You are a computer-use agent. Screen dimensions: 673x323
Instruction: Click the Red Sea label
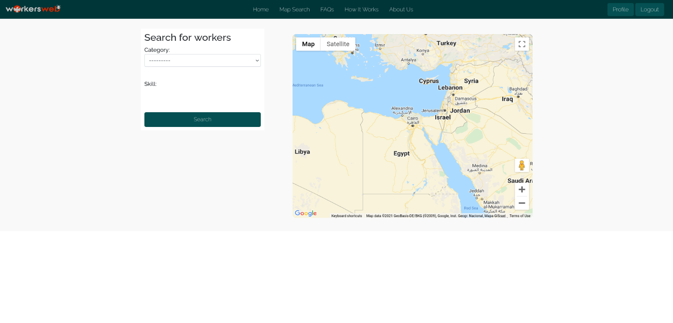(471, 208)
